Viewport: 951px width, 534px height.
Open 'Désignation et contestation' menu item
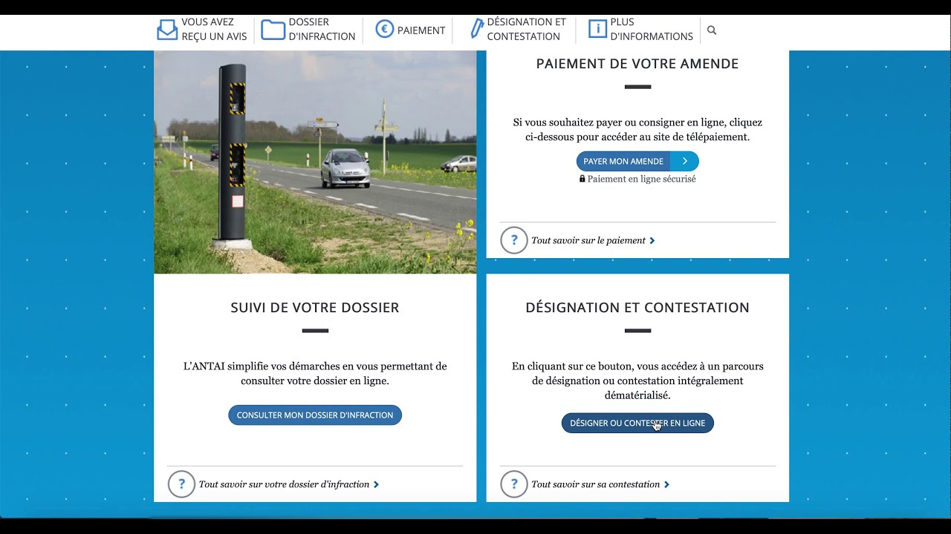(518, 30)
